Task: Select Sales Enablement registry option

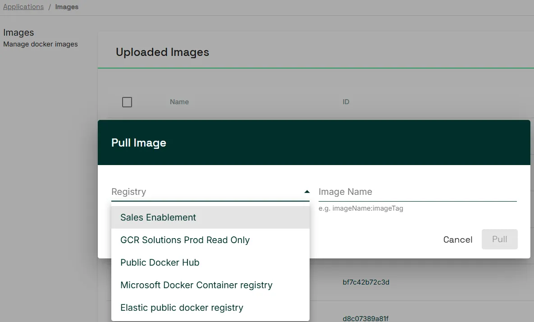Action: tap(210, 217)
